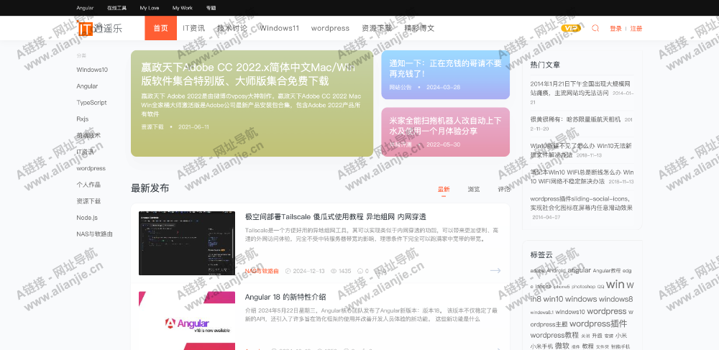Open hot article 2014年1月21日下午全国出现大规模网站瘫痪
Viewport: 719px width, 350px height.
[x=582, y=88]
